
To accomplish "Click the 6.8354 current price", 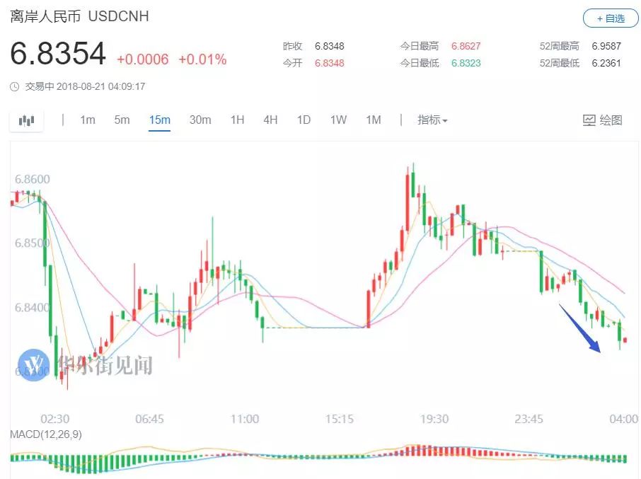I will point(58,54).
